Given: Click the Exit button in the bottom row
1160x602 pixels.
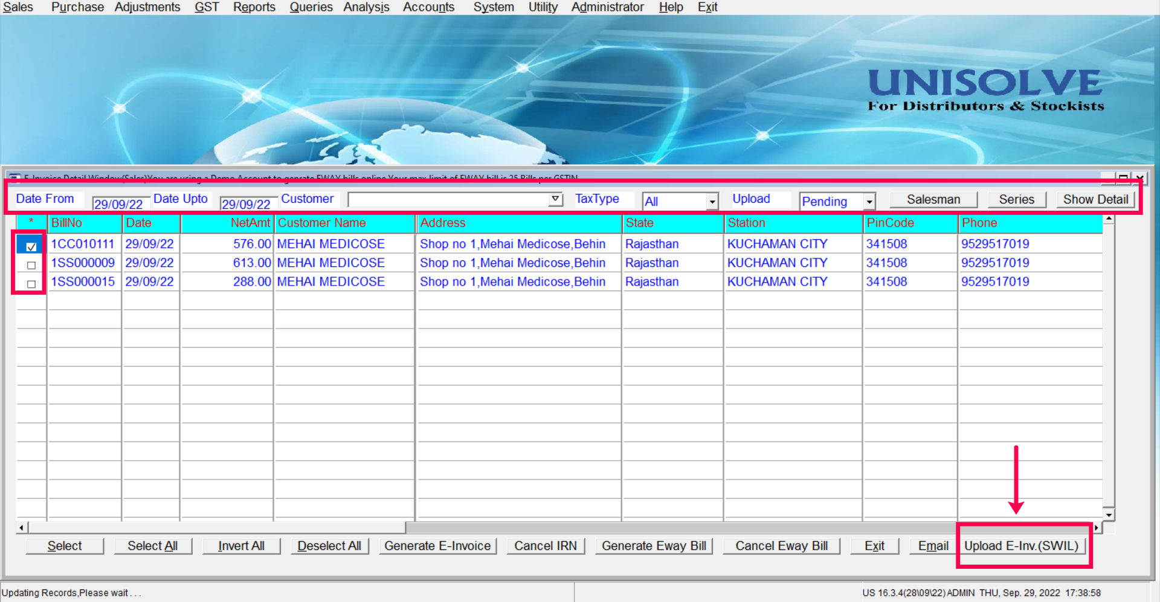Looking at the screenshot, I should pos(874,546).
